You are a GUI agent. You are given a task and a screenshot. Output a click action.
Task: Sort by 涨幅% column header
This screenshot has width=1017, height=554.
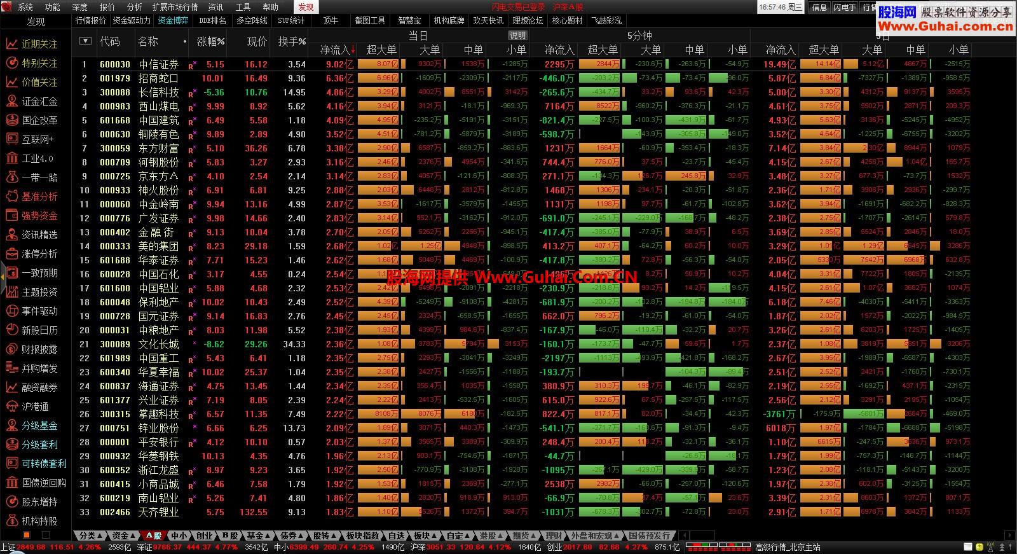point(210,41)
